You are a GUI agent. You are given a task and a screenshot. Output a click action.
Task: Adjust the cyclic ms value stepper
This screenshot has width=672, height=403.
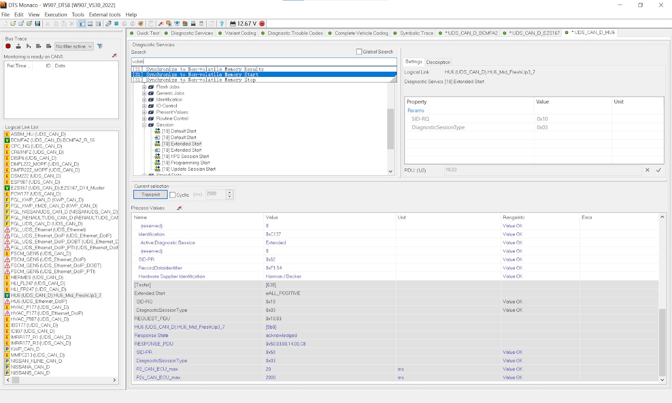pyautogui.click(x=229, y=194)
